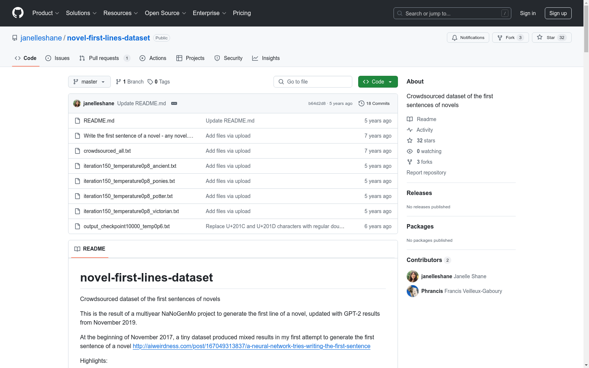The height and width of the screenshot is (368, 589).
Task: Click the repository book icon beside janelleshane
Action: click(x=15, y=38)
